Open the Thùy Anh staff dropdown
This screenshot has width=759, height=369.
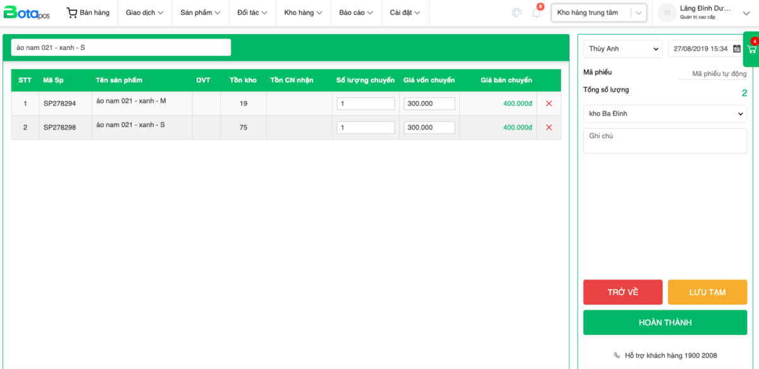(622, 49)
